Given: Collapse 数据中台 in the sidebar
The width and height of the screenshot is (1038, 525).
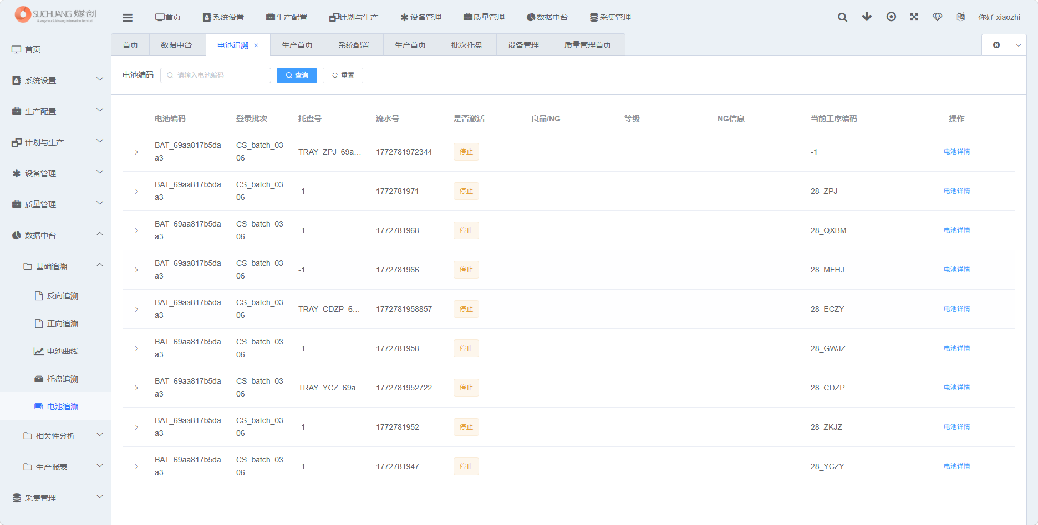Looking at the screenshot, I should click(x=55, y=235).
